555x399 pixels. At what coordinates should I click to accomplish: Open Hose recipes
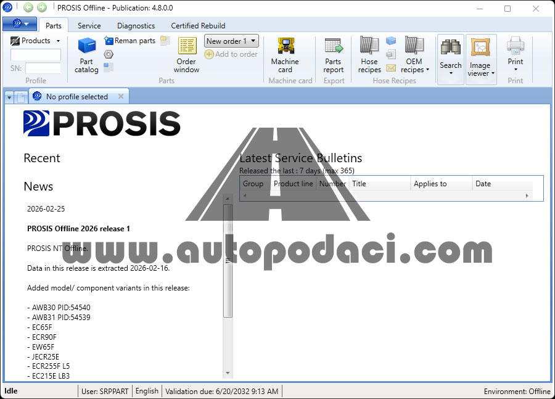[369, 56]
